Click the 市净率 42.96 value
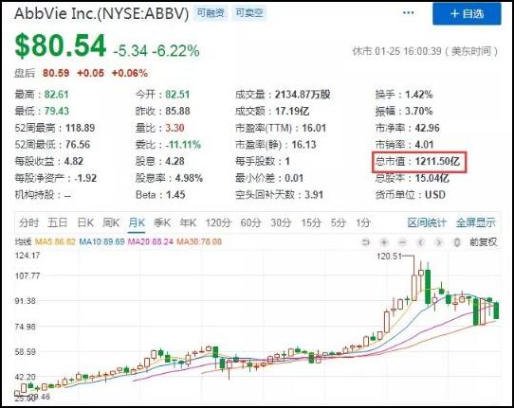Viewport: 514px width, 408px height. point(427,128)
